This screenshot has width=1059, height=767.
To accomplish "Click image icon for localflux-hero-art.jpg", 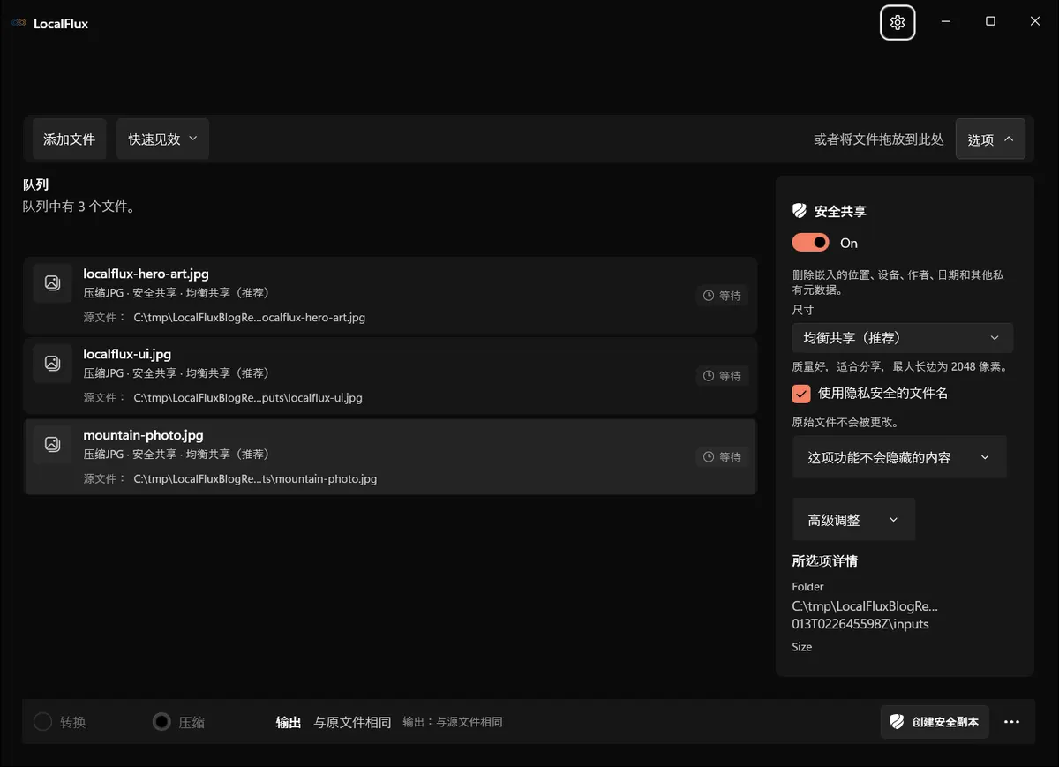I will (x=52, y=282).
